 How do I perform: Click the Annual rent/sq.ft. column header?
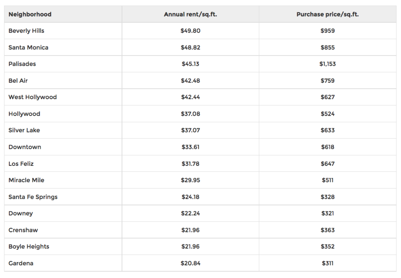(x=190, y=14)
